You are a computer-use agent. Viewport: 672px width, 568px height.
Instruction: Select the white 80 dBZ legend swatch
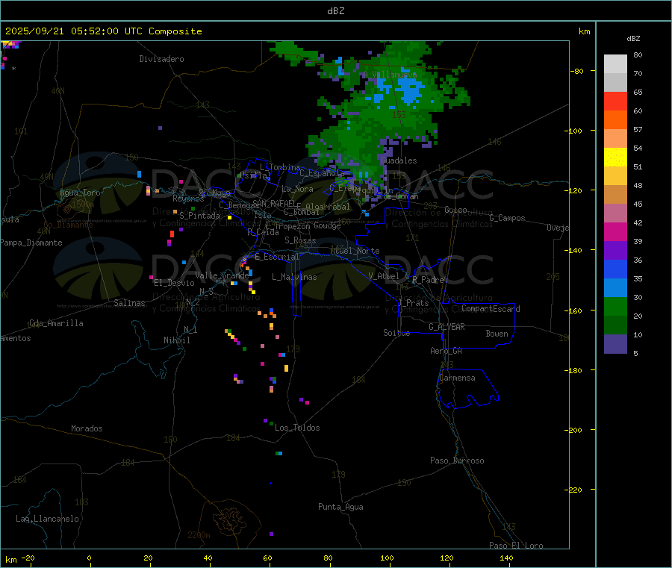click(615, 64)
